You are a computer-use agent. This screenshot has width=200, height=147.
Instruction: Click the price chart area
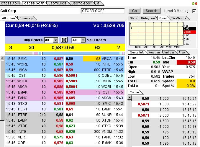pyautogui.click(x=157, y=34)
